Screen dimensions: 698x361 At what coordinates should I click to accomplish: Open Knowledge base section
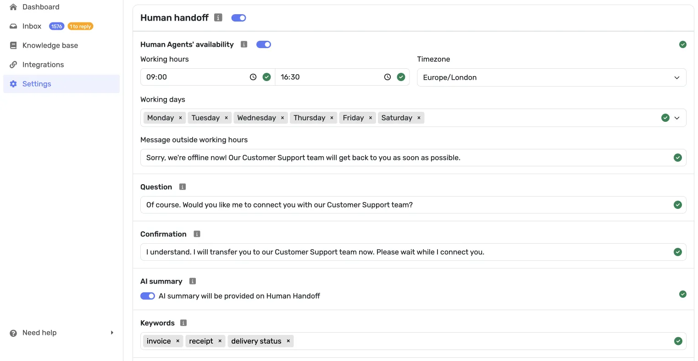[61, 45]
